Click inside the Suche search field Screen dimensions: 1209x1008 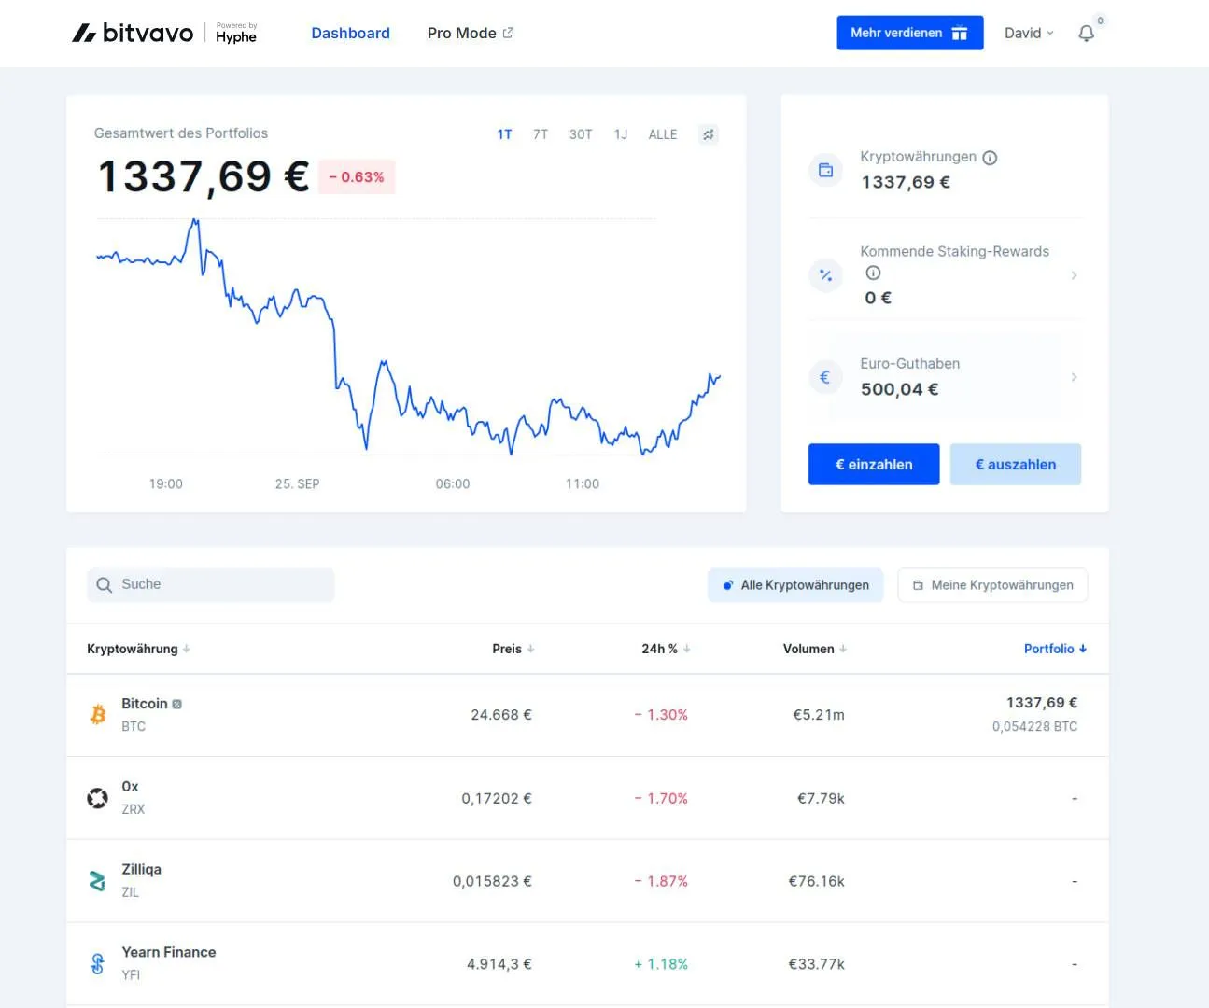pyautogui.click(x=210, y=585)
